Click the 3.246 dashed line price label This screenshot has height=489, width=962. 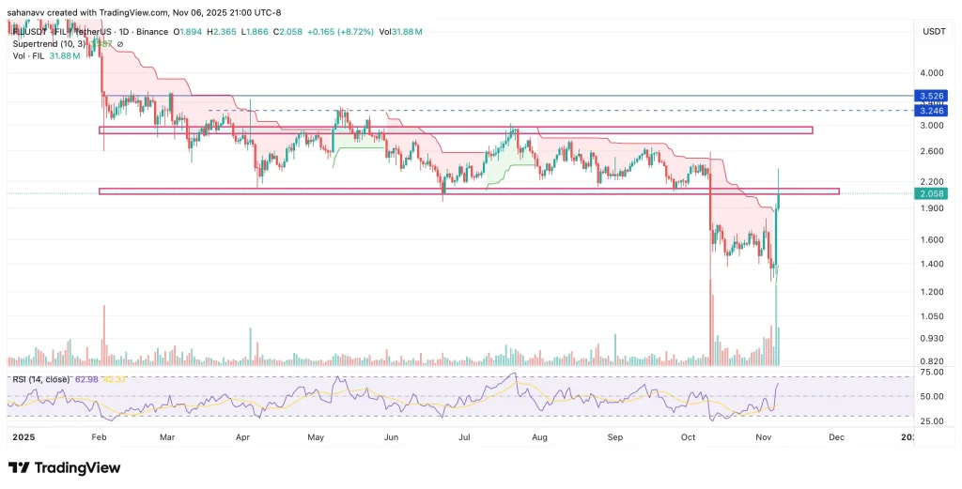pos(931,111)
